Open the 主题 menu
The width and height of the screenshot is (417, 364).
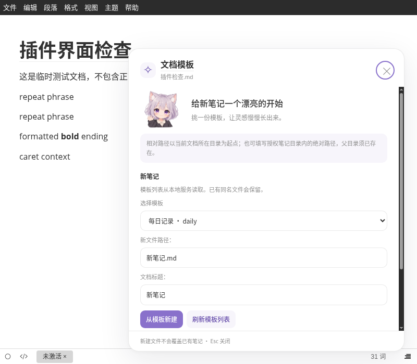(112, 7)
